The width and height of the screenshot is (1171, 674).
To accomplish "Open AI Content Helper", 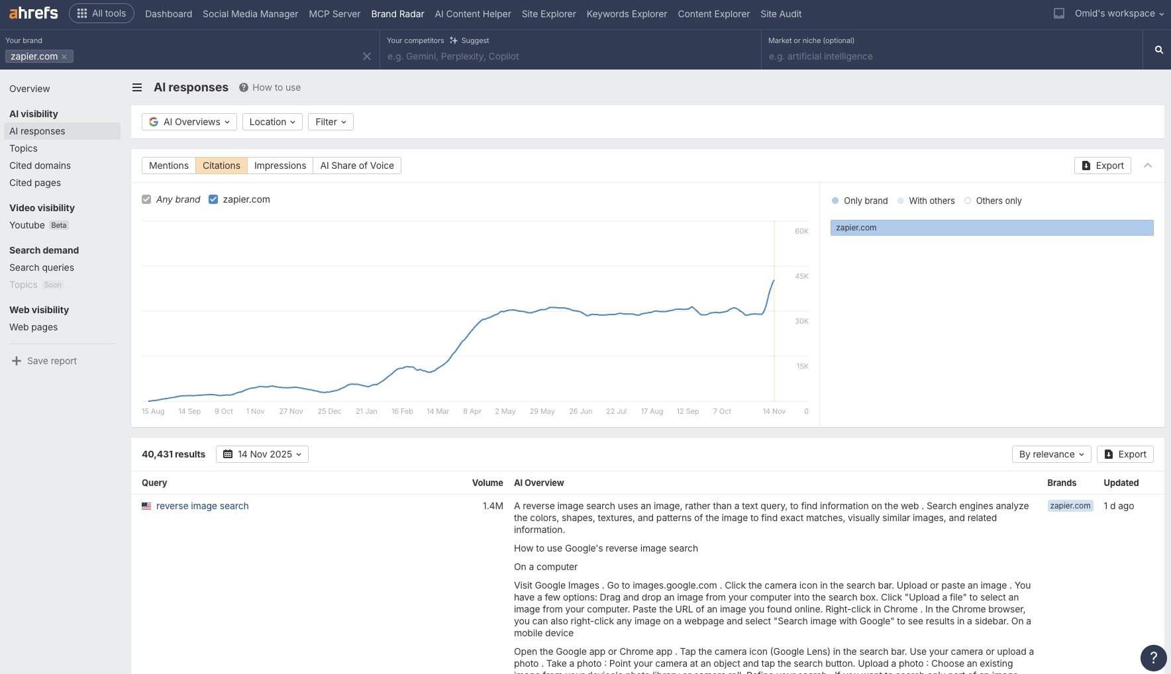I will click(473, 14).
